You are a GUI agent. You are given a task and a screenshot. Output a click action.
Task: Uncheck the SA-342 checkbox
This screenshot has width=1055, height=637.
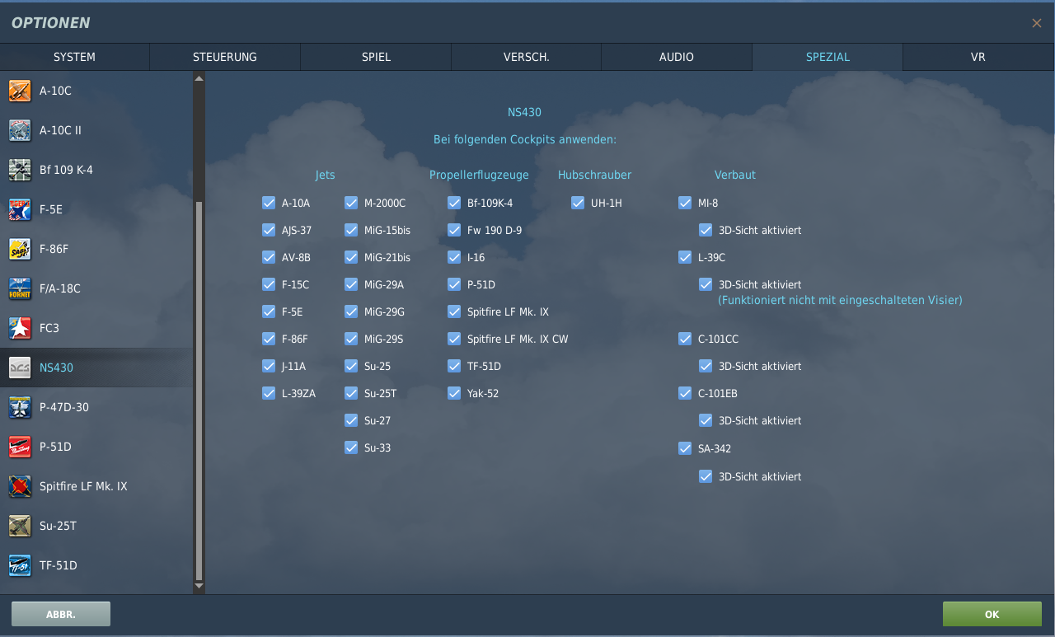click(x=685, y=448)
